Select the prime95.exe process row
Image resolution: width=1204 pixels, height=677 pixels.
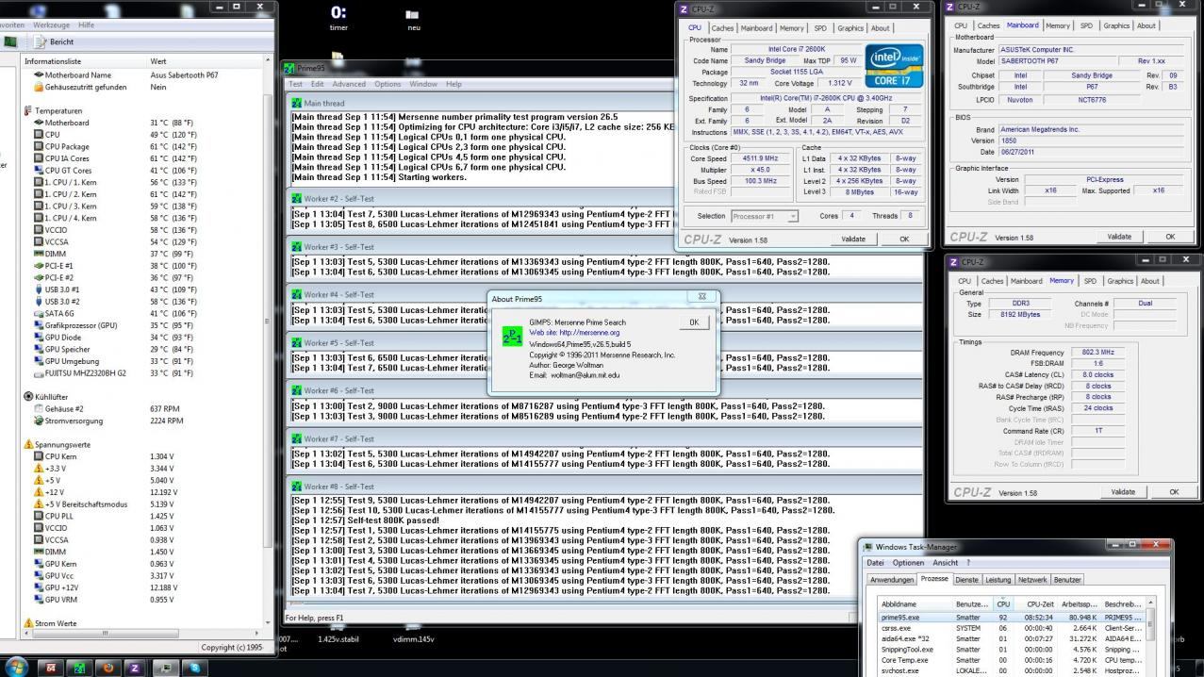point(1013,618)
